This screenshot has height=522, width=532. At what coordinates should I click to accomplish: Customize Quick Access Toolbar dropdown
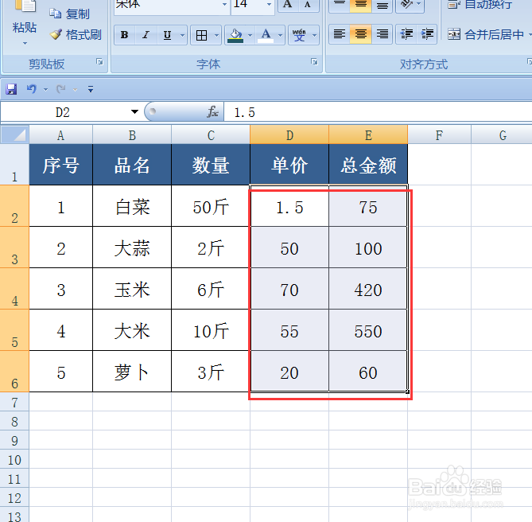91,90
